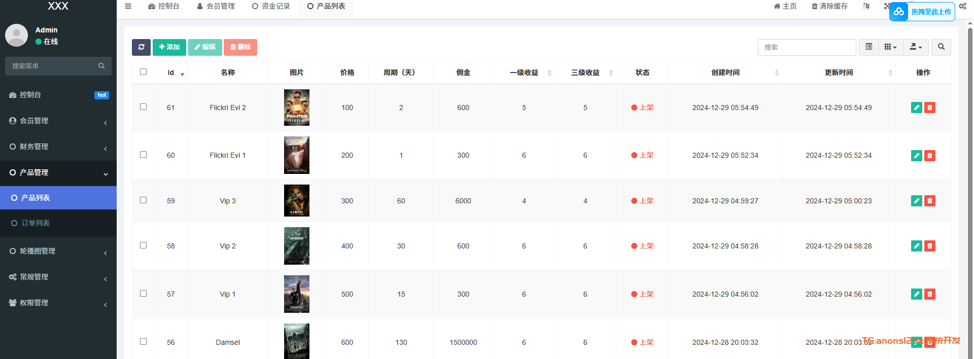Image resolution: width=974 pixels, height=359 pixels.
Task: Open the export data dropdown
Action: coord(916,47)
